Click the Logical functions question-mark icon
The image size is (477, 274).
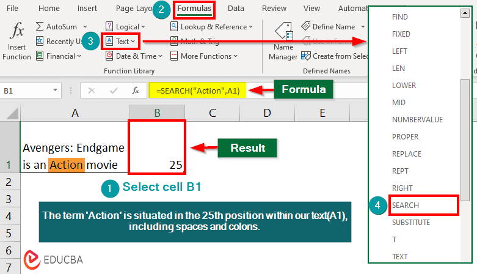[x=109, y=26]
